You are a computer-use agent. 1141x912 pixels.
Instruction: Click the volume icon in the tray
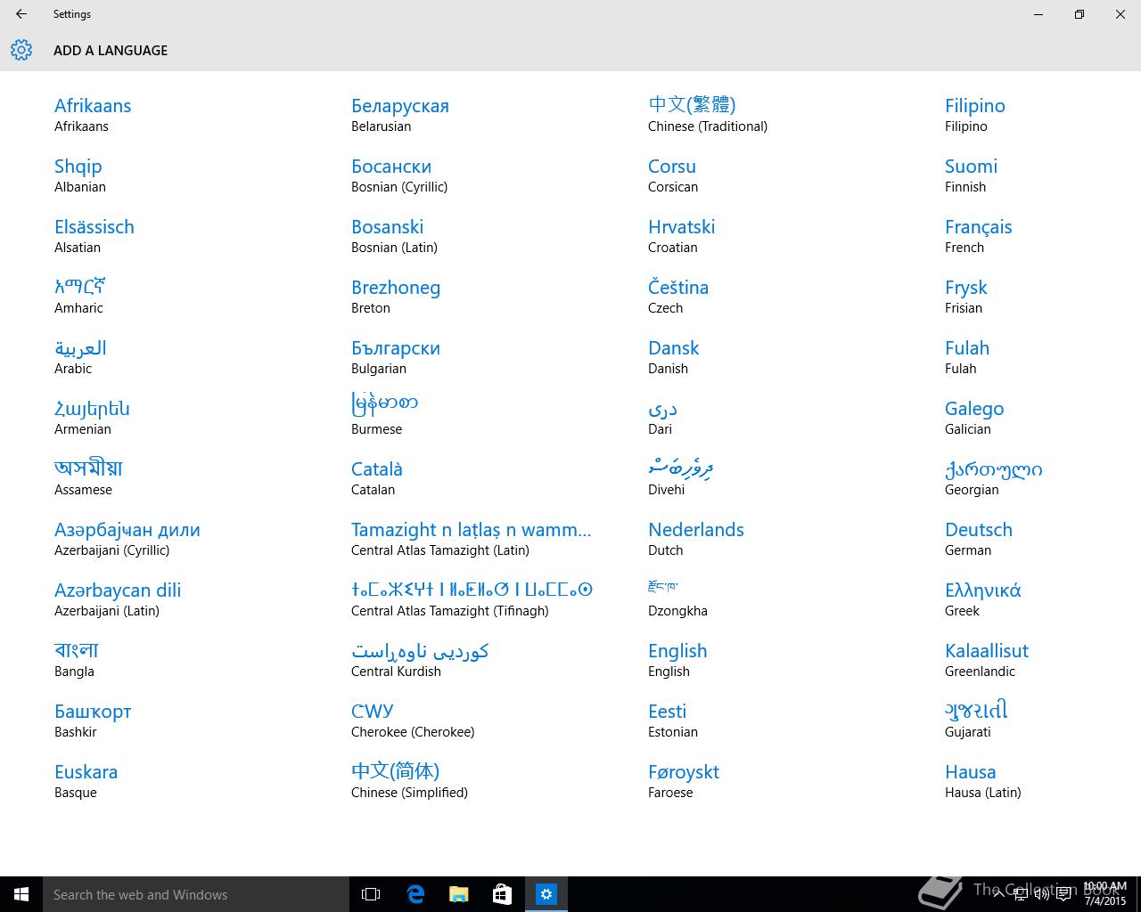click(1041, 894)
